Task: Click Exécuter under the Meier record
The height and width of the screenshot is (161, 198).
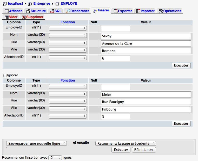Action: pyautogui.click(x=181, y=123)
